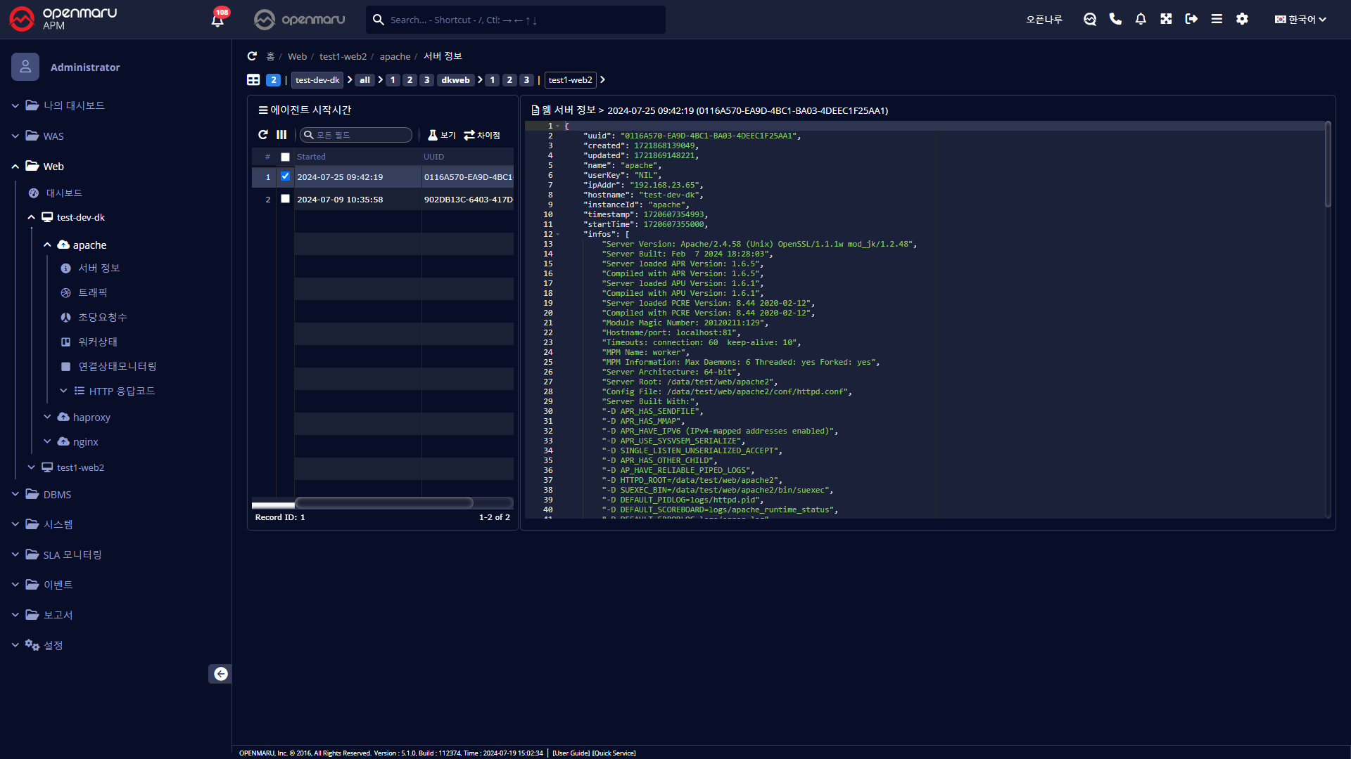This screenshot has width=1351, height=759.
Task: Open the Quick Service footer link
Action: [614, 753]
